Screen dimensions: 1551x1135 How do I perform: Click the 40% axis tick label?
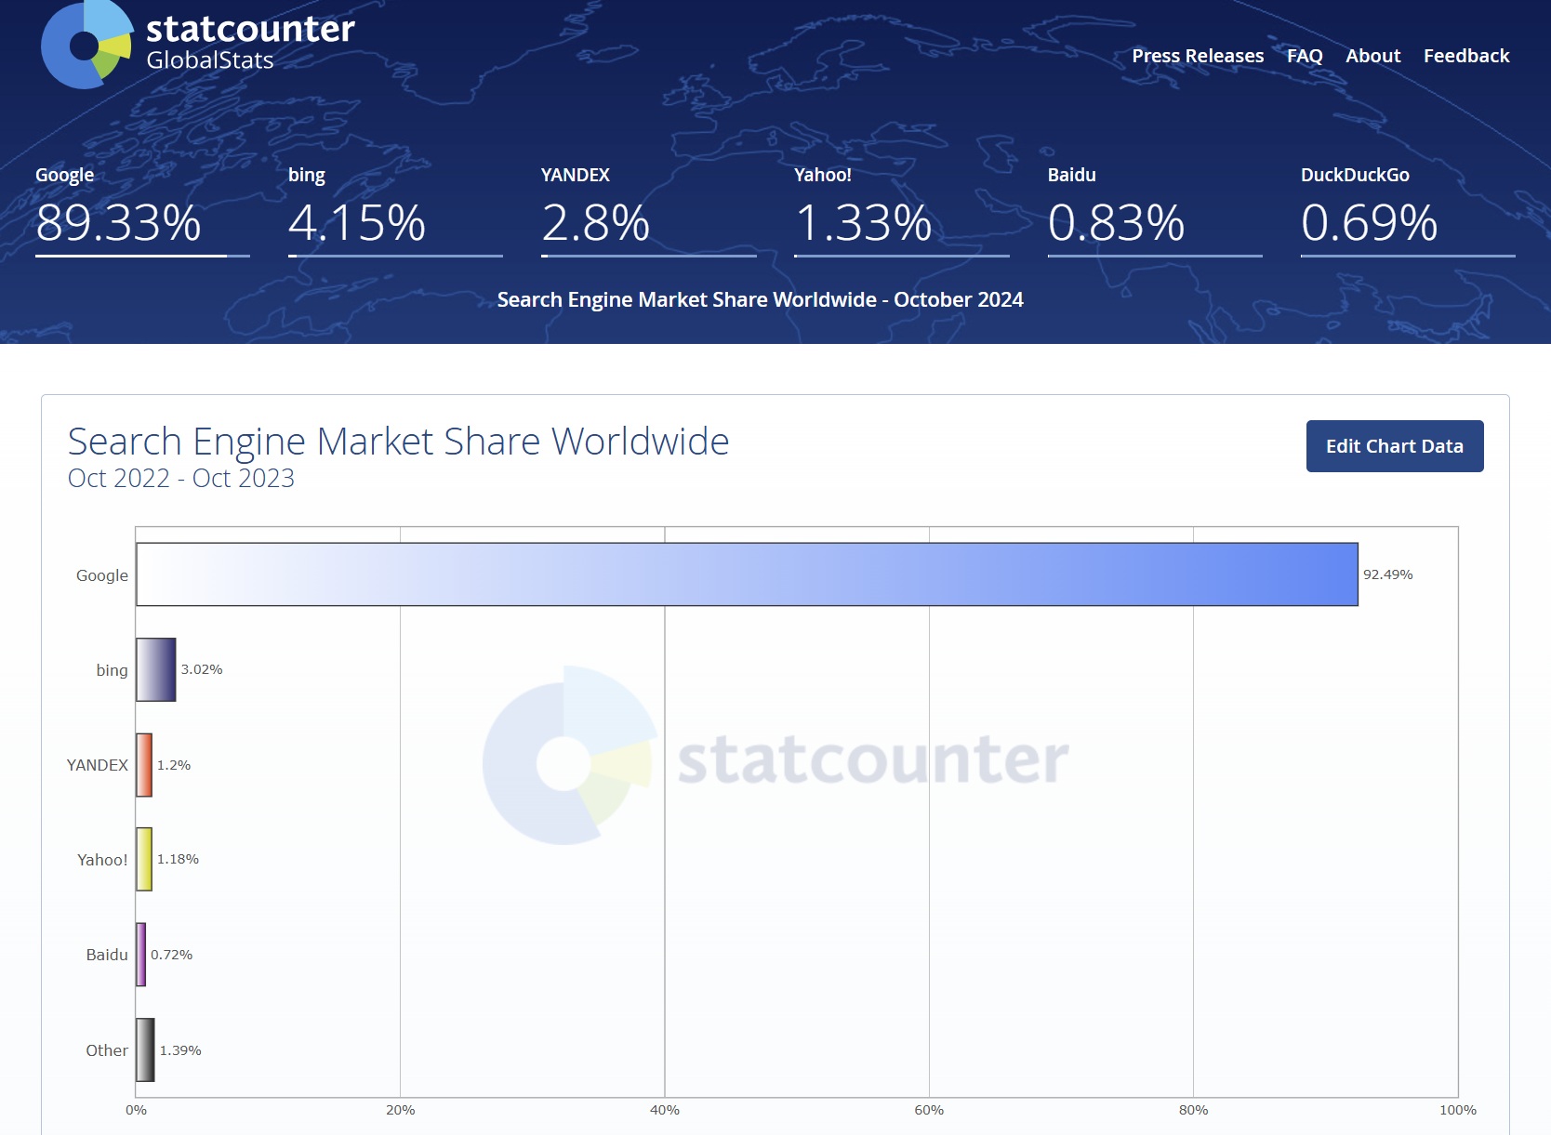(x=664, y=1110)
